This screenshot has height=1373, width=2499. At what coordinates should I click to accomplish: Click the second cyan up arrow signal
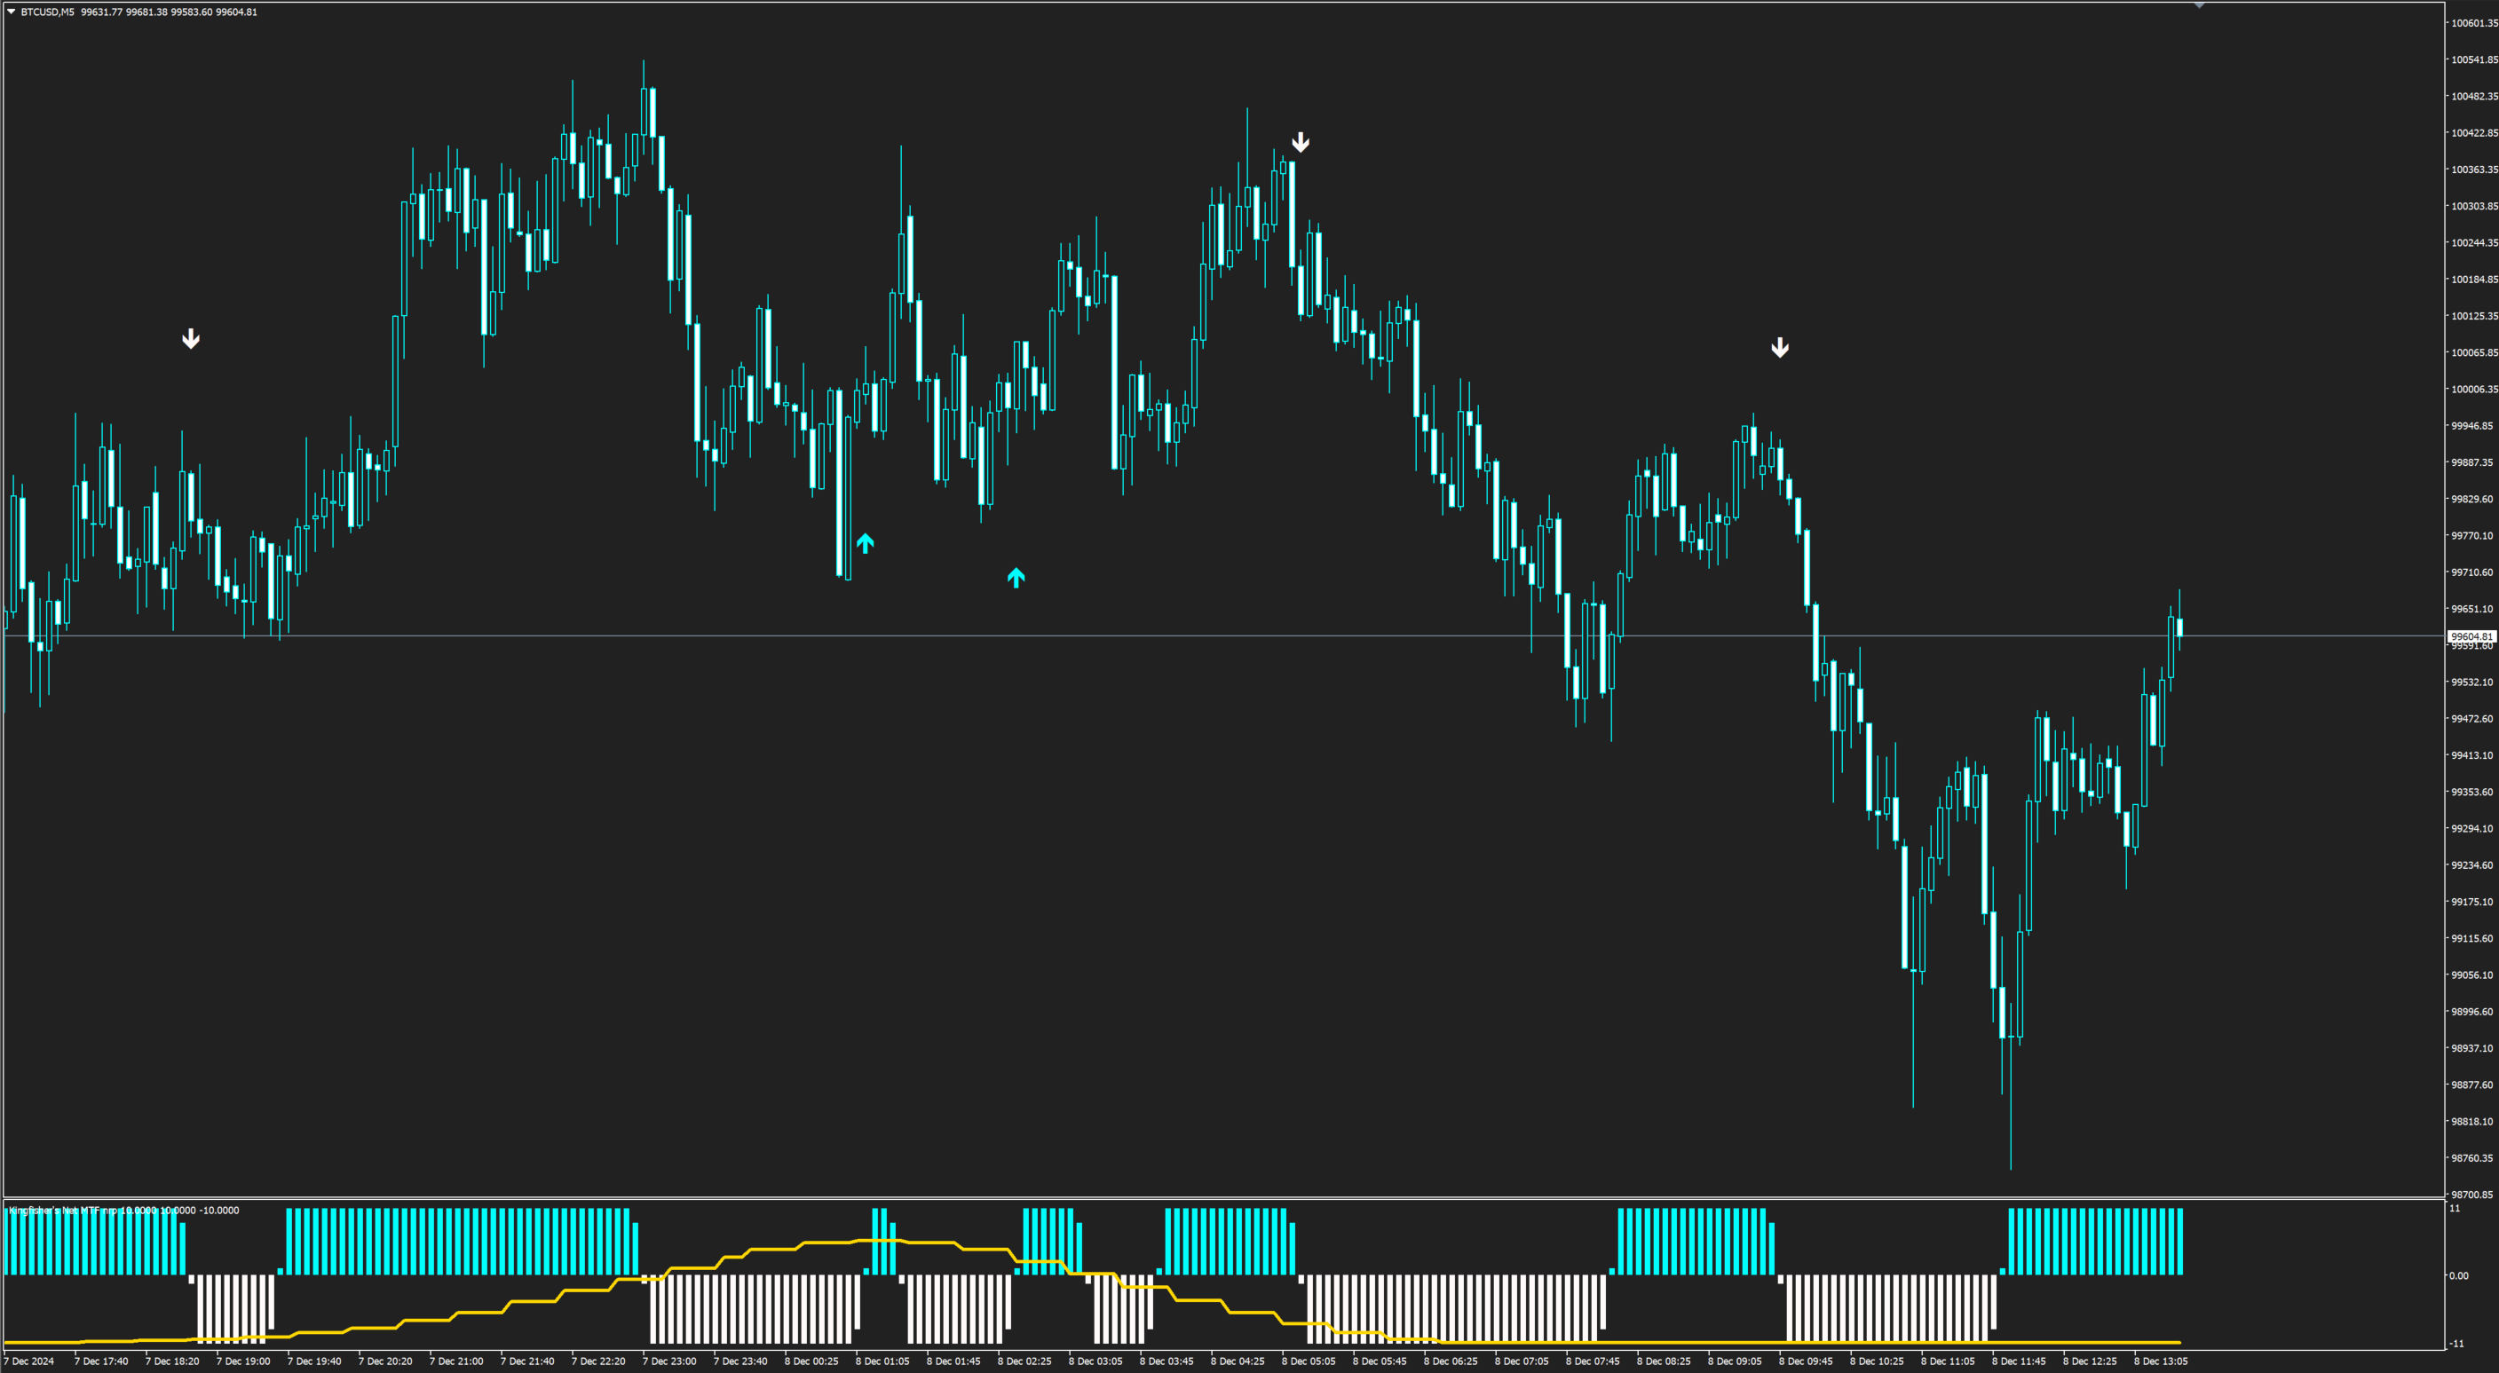[1016, 578]
